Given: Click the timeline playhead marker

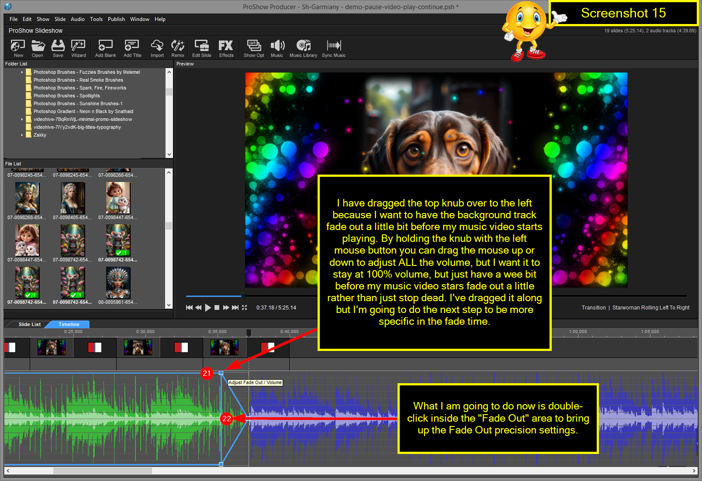Looking at the screenshot, I should point(249,333).
